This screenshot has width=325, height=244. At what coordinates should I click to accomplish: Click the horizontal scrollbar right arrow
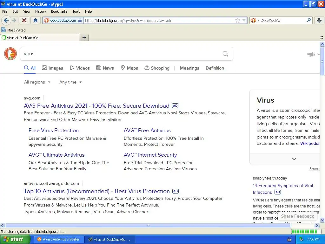click(317, 225)
